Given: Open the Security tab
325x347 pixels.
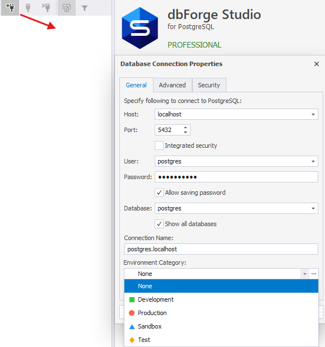Looking at the screenshot, I should click(x=208, y=85).
